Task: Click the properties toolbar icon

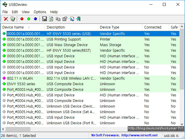Action: click(x=65, y=19)
